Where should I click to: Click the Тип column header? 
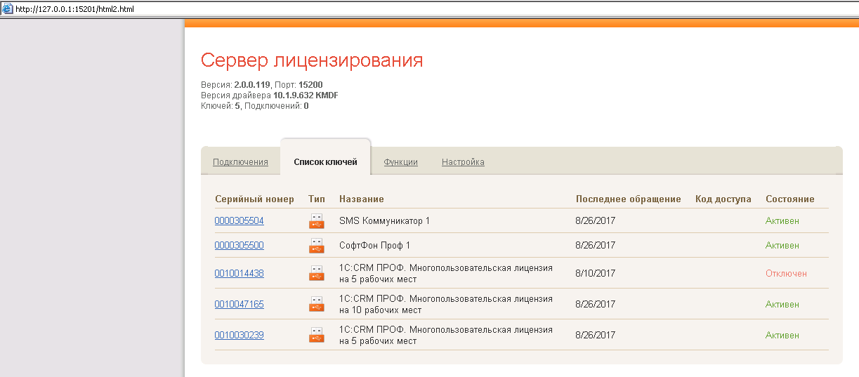pyautogui.click(x=317, y=199)
